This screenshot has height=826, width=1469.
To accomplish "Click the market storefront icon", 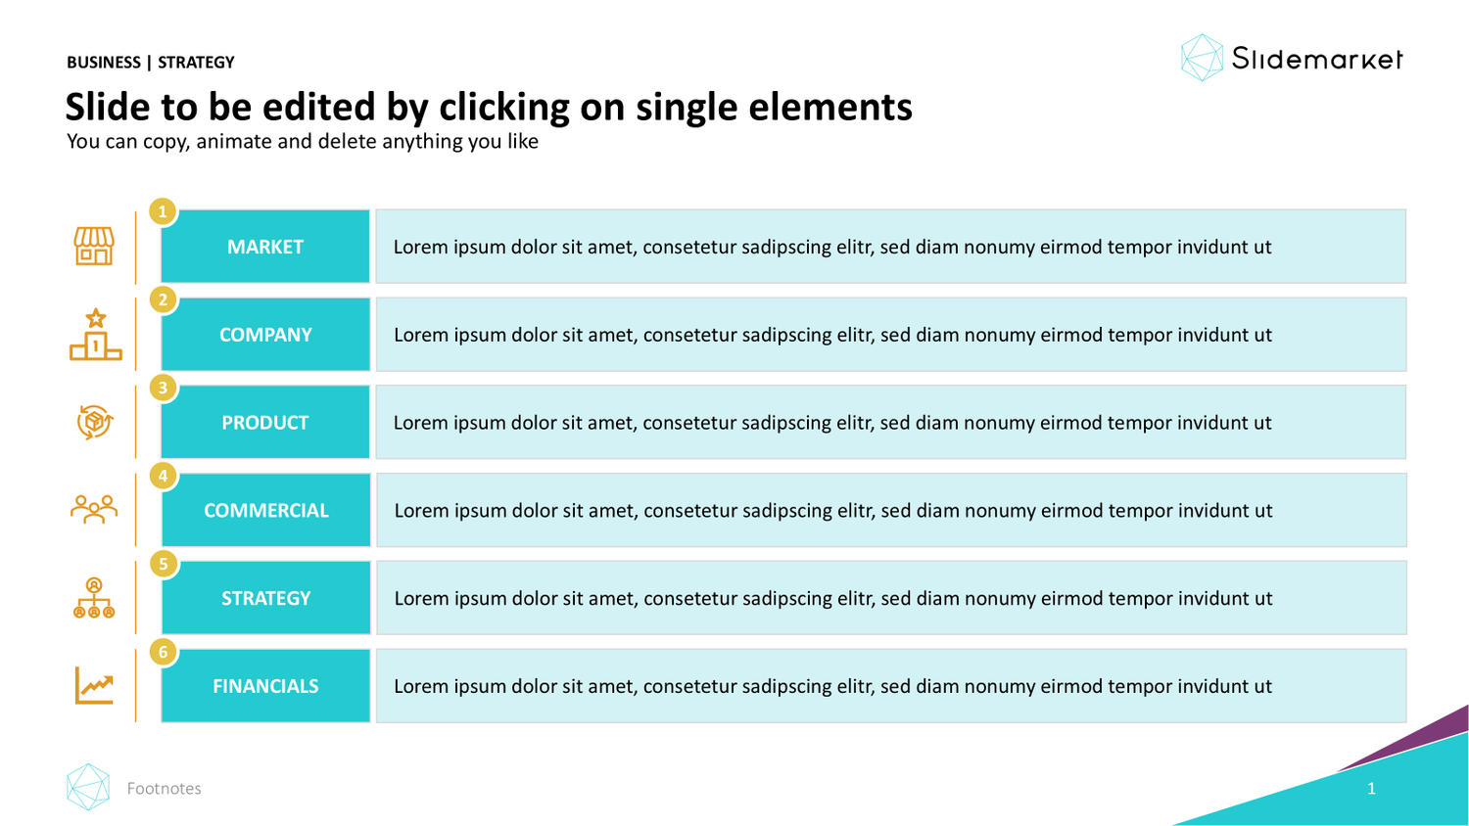I will pyautogui.click(x=94, y=247).
